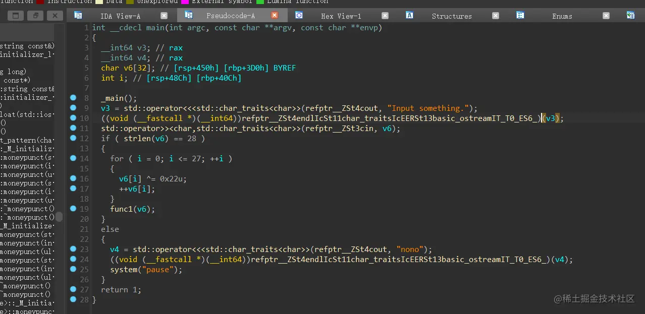This screenshot has height=314, width=645.
Task: Click the Instruction legend color swatch
Action: (40, 2)
